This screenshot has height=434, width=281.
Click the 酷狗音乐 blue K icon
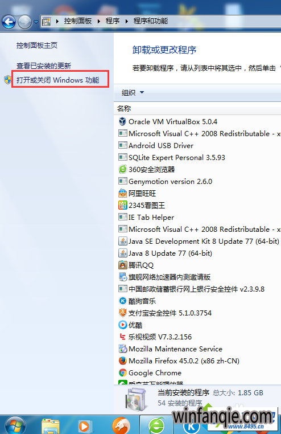click(x=122, y=301)
